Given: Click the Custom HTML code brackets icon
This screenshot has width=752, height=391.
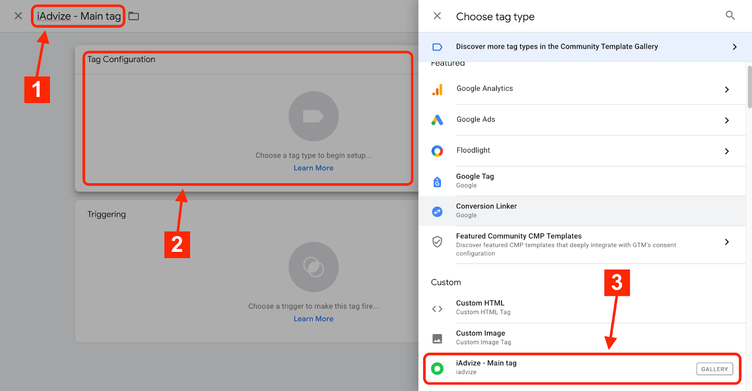Looking at the screenshot, I should tap(437, 309).
